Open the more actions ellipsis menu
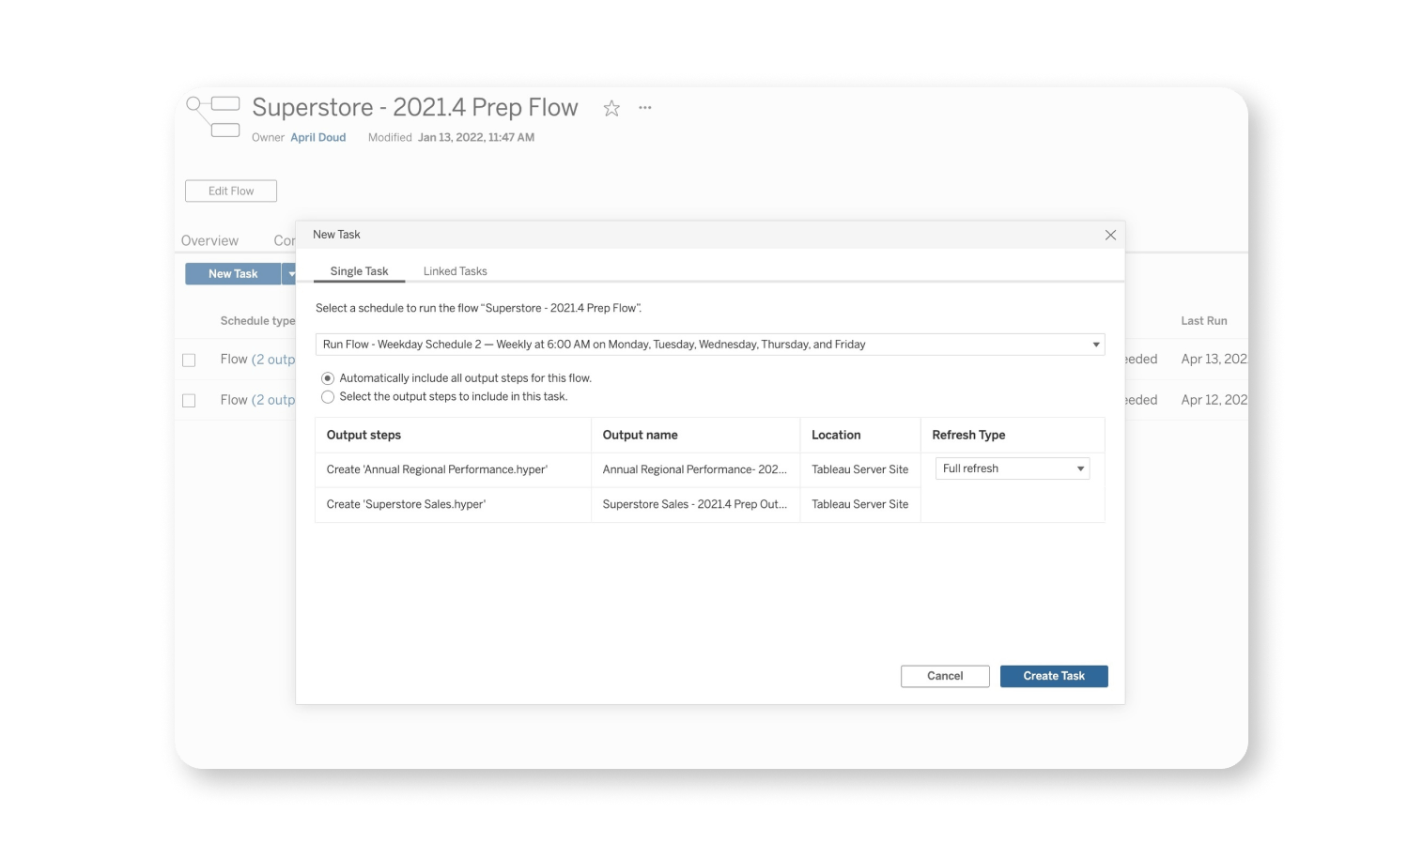This screenshot has width=1423, height=859. 645,108
